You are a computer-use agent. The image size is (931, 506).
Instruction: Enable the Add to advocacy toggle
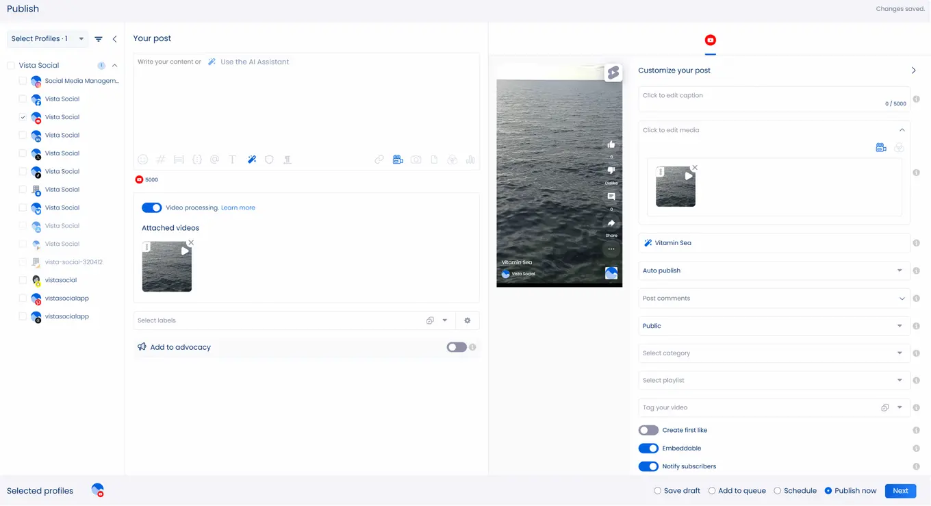[x=457, y=347]
